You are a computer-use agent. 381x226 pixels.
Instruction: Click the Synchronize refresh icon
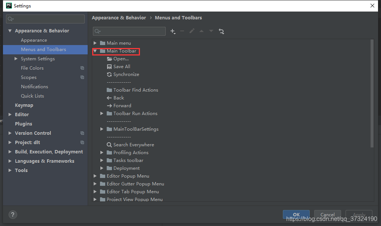point(109,74)
